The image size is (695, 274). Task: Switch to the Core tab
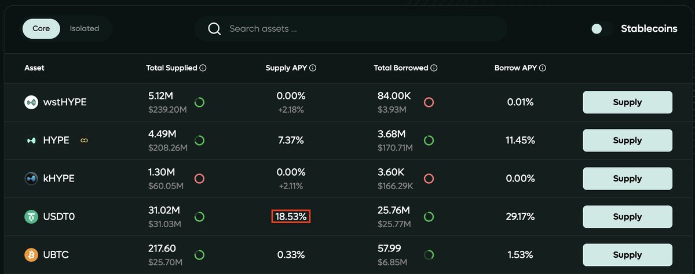coord(41,28)
